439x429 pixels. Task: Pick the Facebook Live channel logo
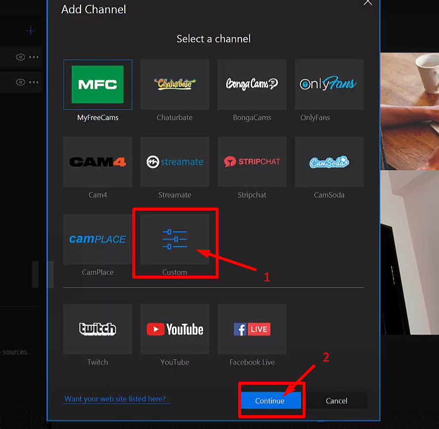pyautogui.click(x=252, y=329)
